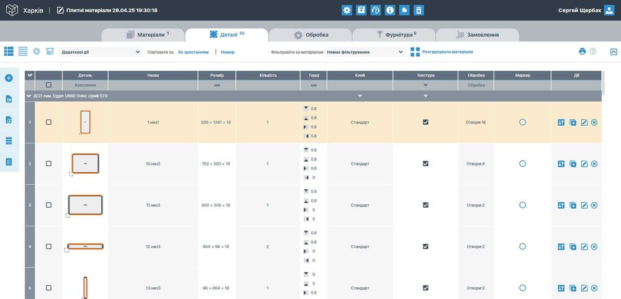
Task: Click Отвори:16 processing for 1.низ1
Action: (476, 122)
